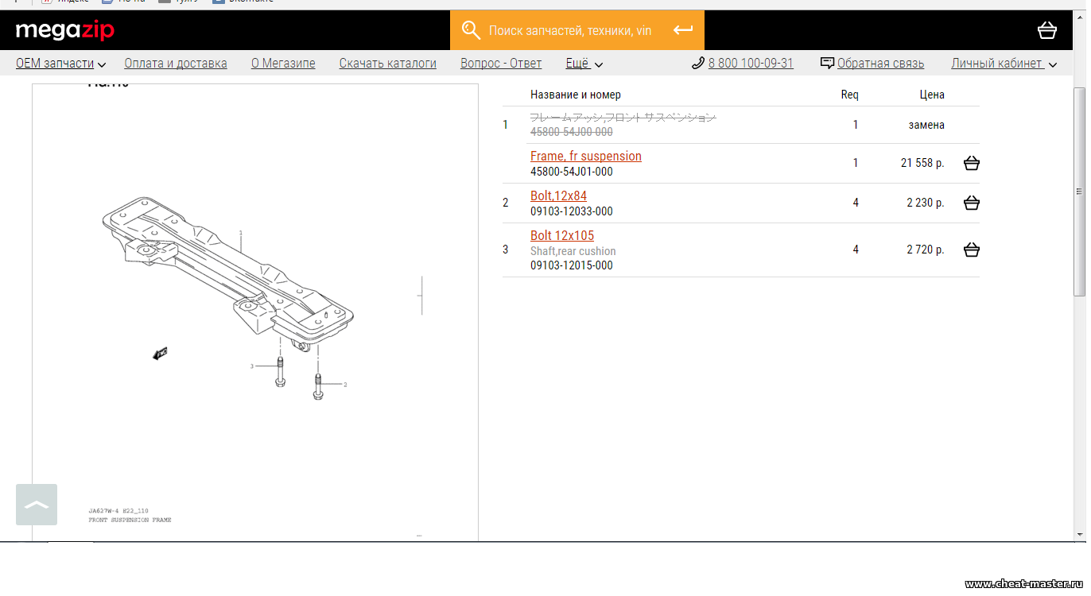Add Bolt,12x84 to basket
This screenshot has width=1091, height=596.
(x=971, y=203)
